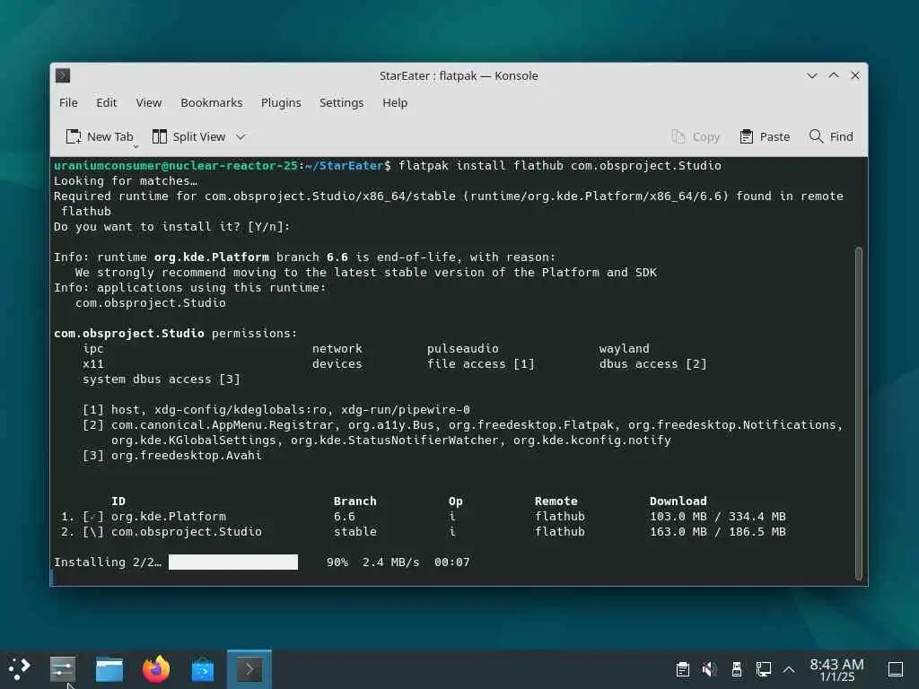This screenshot has width=919, height=689.
Task: Click the Konsole task in the taskbar
Action: point(249,669)
